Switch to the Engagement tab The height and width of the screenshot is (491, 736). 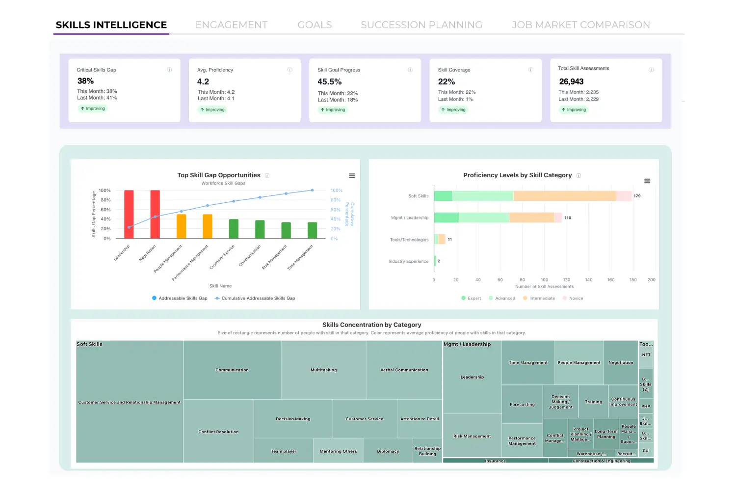coord(231,25)
